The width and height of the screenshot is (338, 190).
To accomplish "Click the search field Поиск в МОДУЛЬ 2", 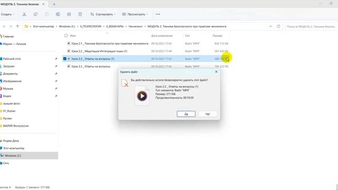I will coord(311,26).
